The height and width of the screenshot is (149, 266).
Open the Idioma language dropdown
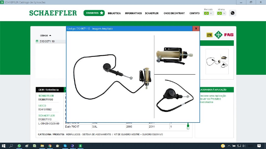pos(221,13)
